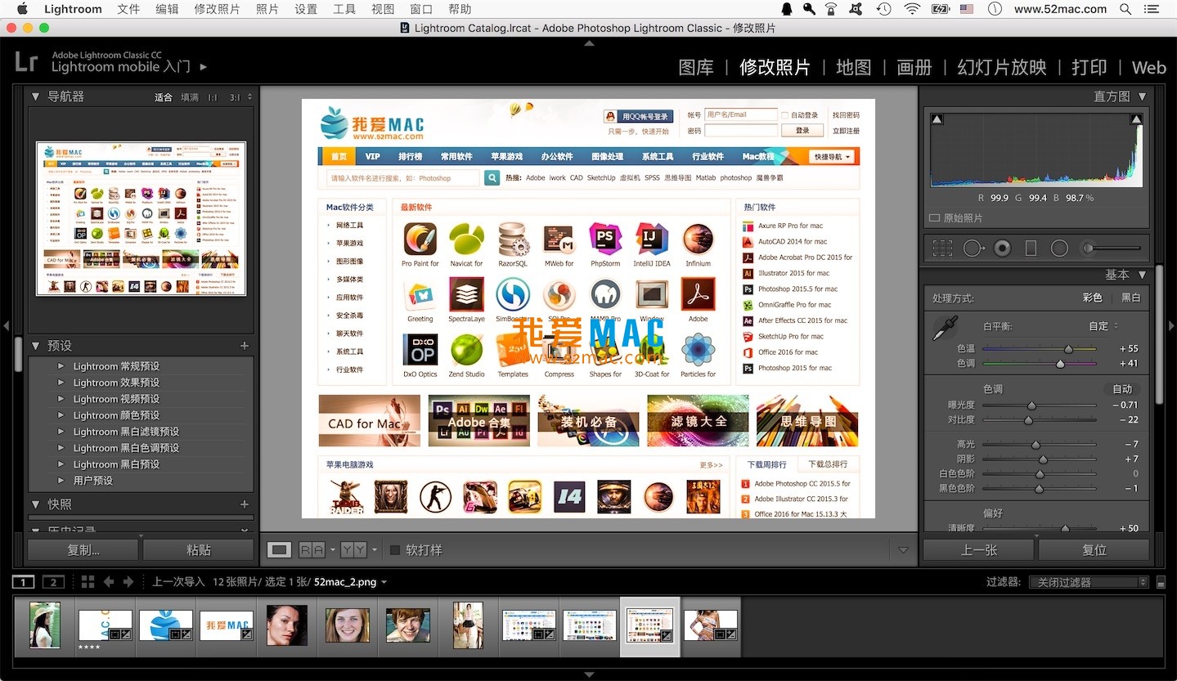Image resolution: width=1177 pixels, height=681 pixels.
Task: Open the 修改照片 menu in menu bar
Action: [x=218, y=9]
